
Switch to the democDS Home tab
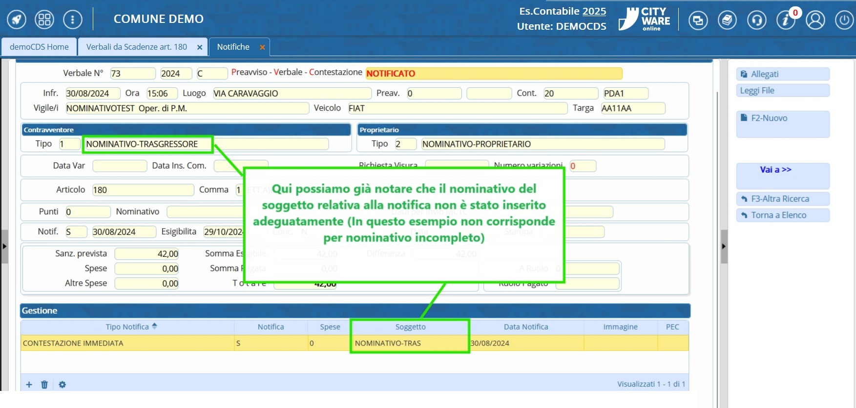click(x=39, y=47)
